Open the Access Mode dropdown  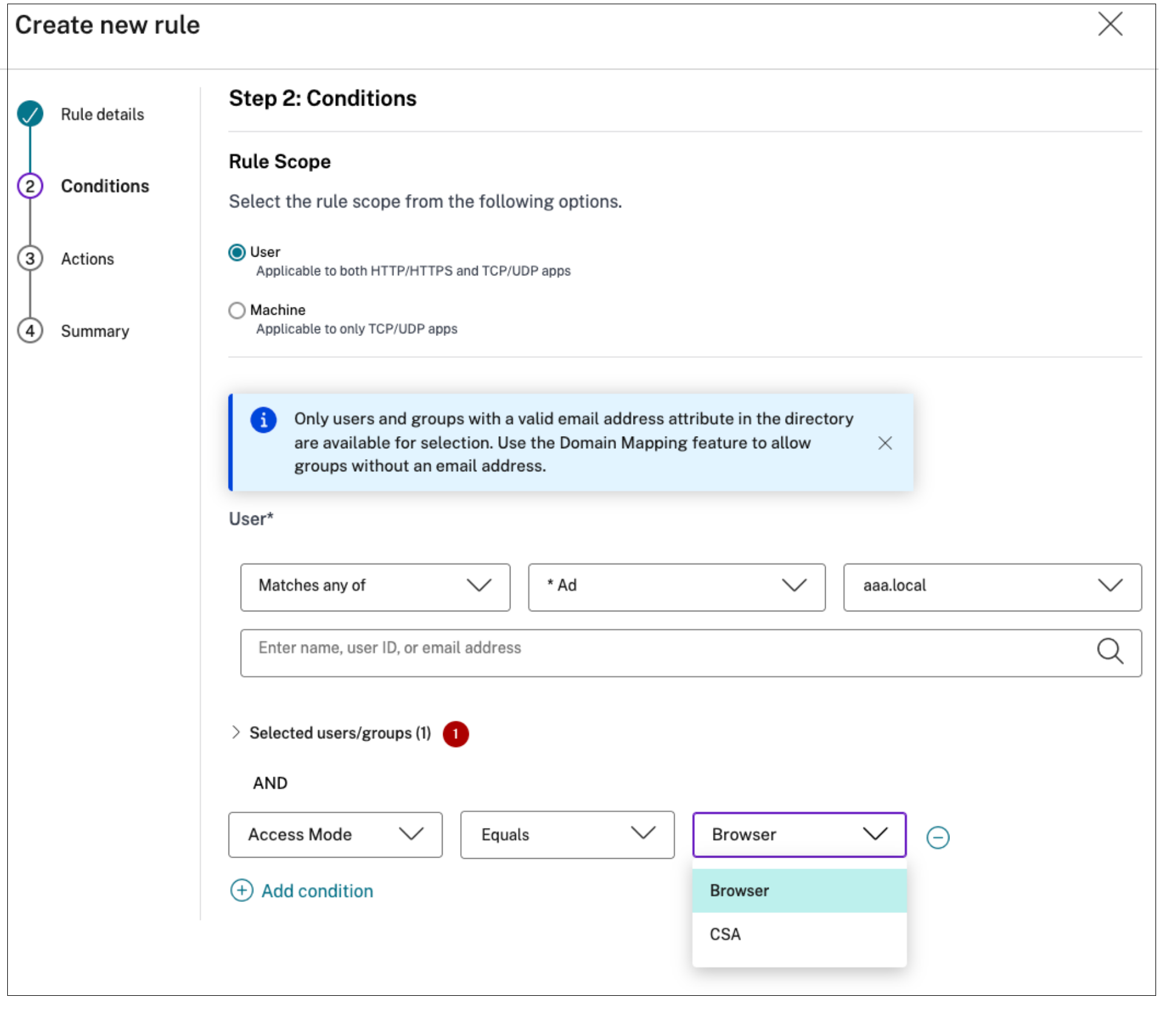coord(335,835)
